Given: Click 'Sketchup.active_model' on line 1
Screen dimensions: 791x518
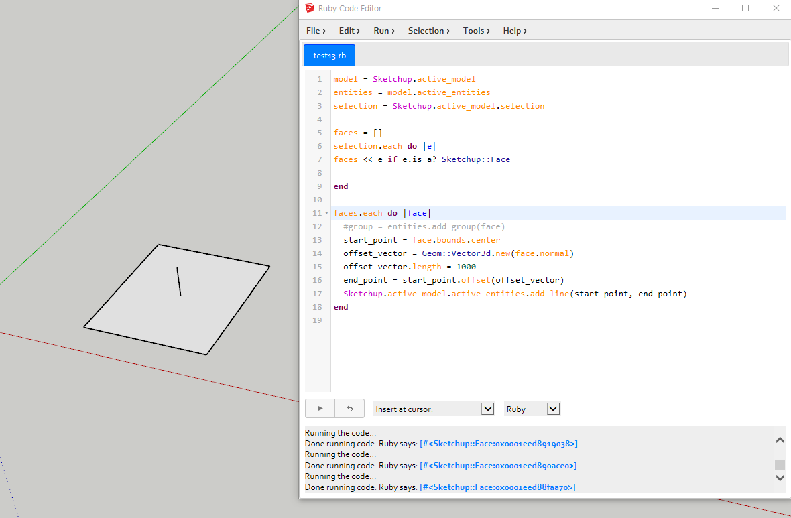Looking at the screenshot, I should coord(424,79).
